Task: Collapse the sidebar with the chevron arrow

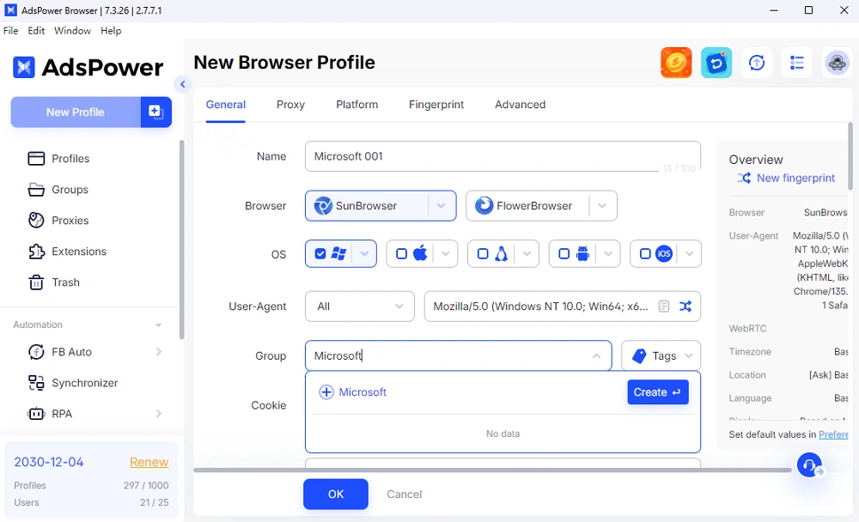Action: click(183, 84)
